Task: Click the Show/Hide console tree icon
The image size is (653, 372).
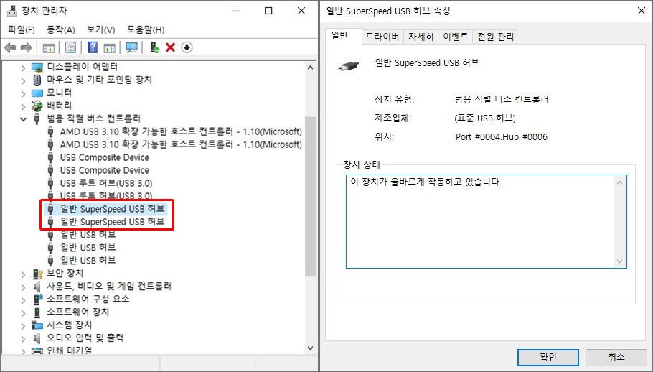Action: pyautogui.click(x=49, y=47)
